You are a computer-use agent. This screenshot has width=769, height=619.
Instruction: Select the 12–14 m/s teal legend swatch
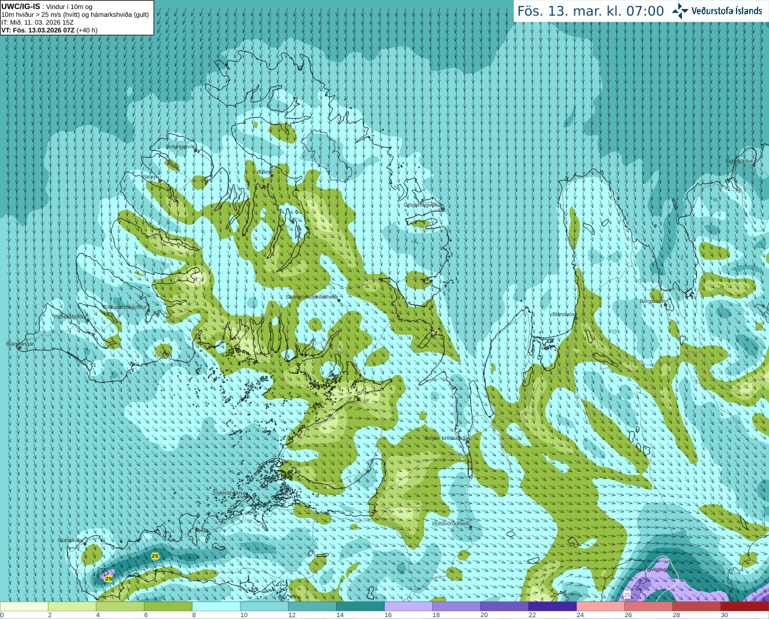312,606
